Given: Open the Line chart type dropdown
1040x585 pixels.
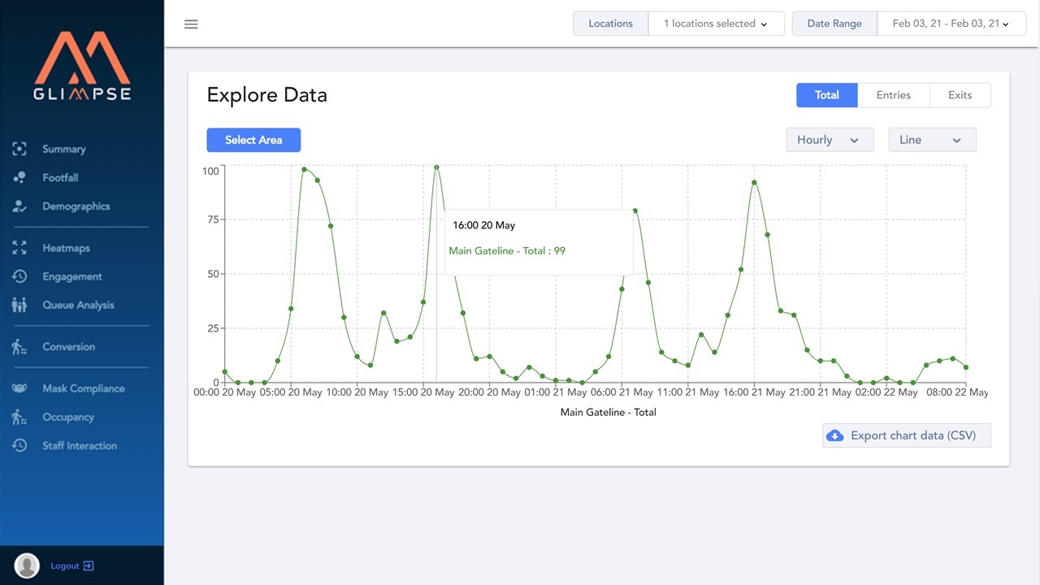Looking at the screenshot, I should 931,140.
